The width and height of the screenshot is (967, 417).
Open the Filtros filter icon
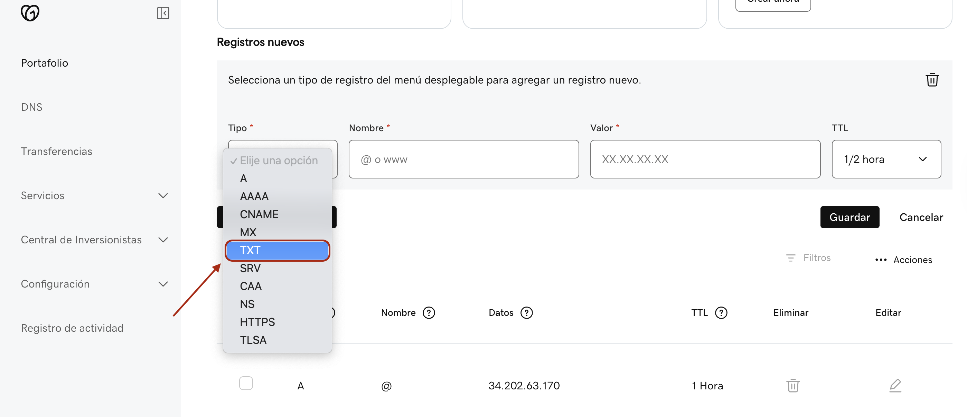(790, 258)
